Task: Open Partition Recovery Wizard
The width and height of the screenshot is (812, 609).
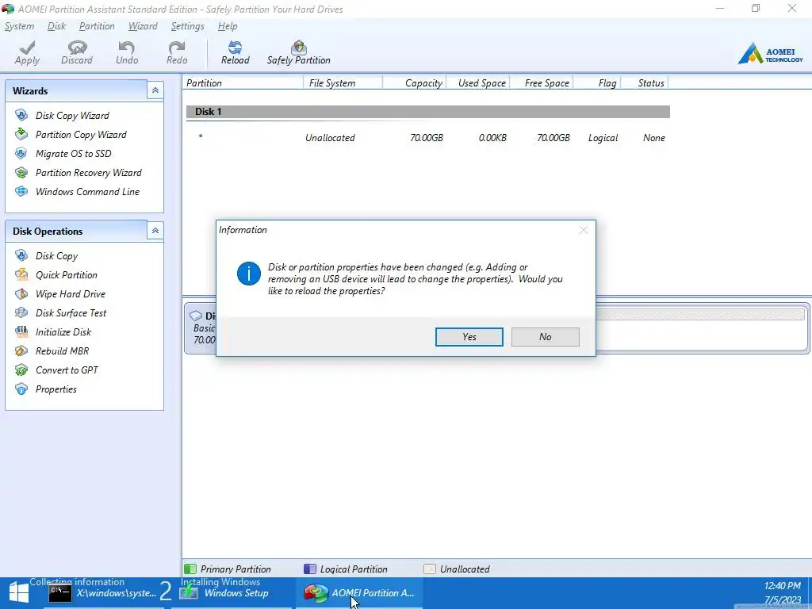Action: tap(88, 173)
